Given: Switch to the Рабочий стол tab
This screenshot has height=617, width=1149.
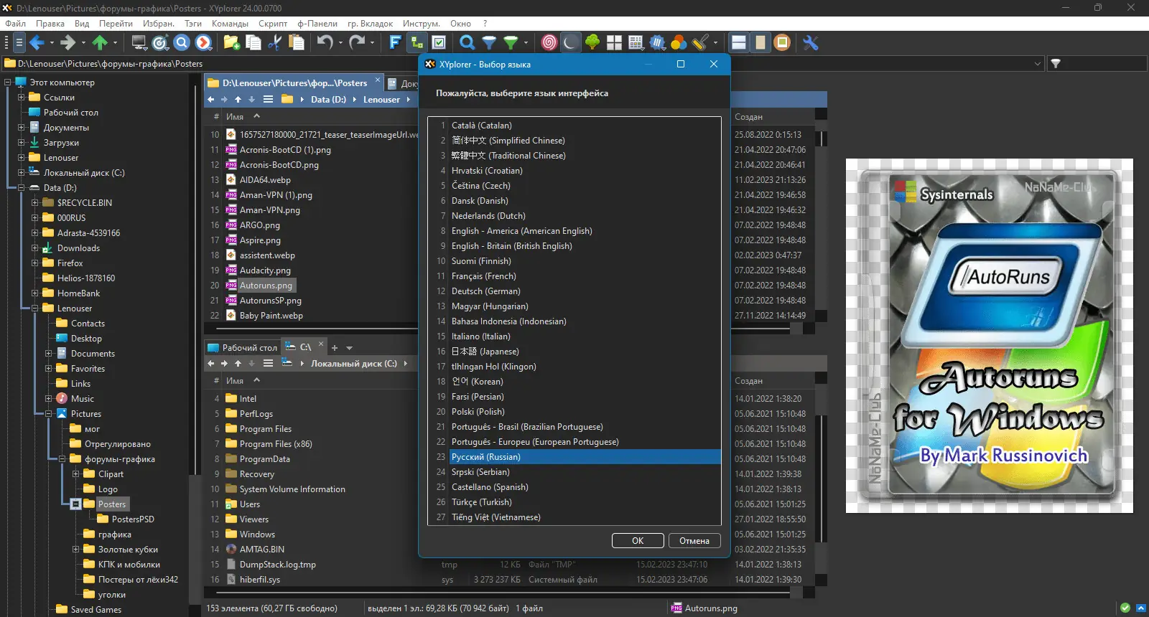Looking at the screenshot, I should (x=242, y=347).
